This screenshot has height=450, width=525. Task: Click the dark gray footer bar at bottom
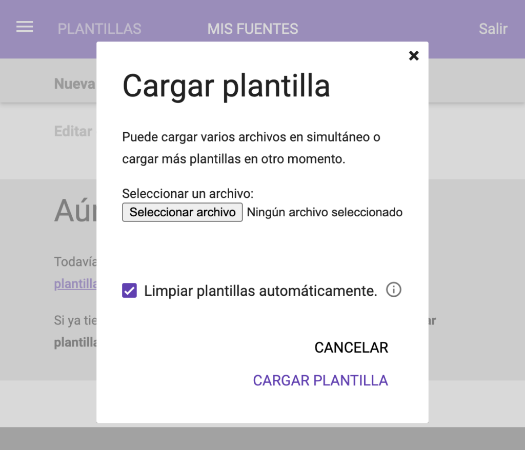pos(262,438)
